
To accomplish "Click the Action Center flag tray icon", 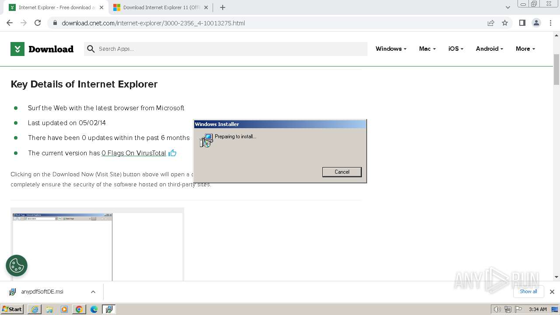I will pyautogui.click(x=518, y=309).
